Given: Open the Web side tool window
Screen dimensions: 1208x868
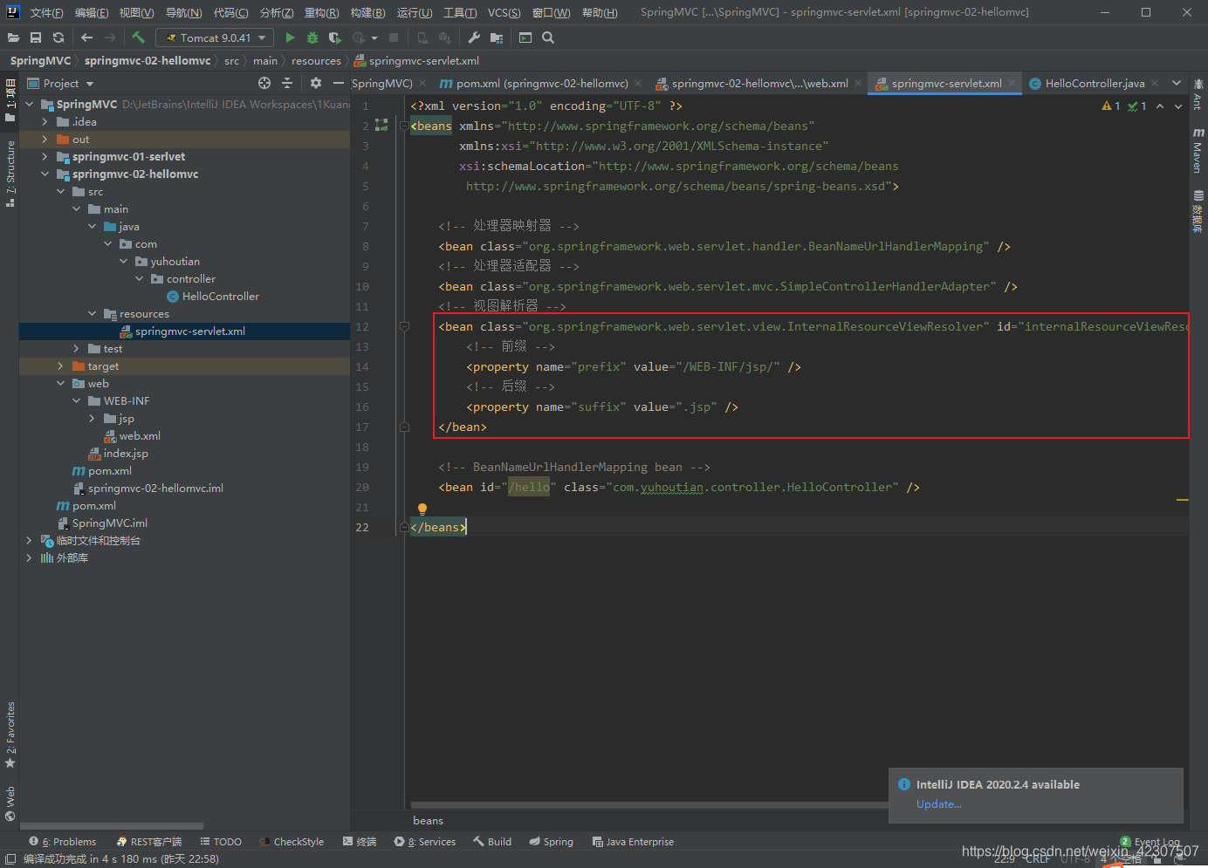Looking at the screenshot, I should click(10, 803).
